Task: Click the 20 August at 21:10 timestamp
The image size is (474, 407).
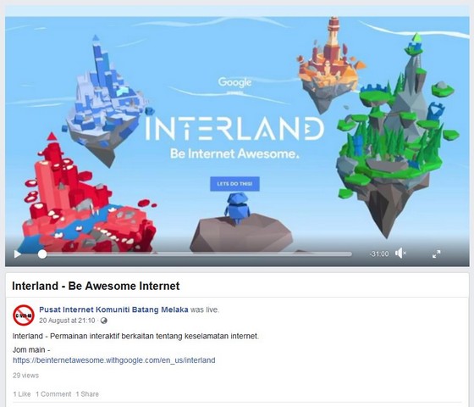Action: [x=67, y=321]
